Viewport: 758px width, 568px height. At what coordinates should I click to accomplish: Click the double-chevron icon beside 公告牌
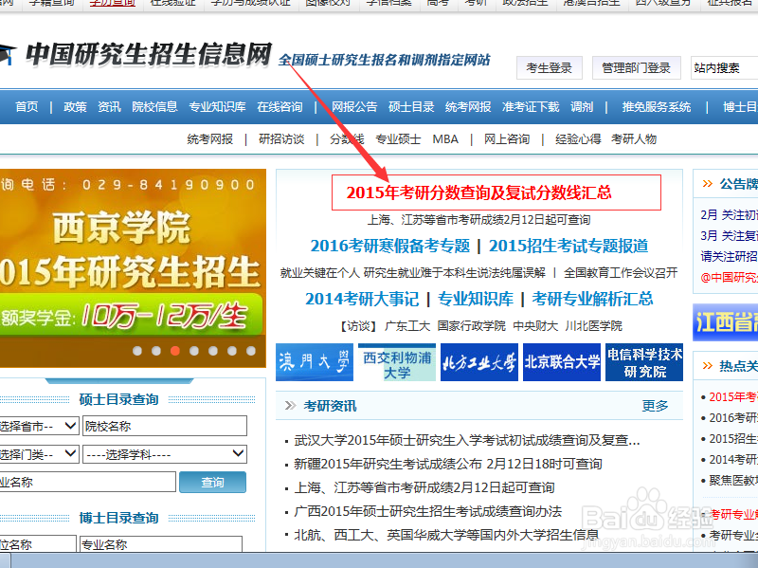707,183
